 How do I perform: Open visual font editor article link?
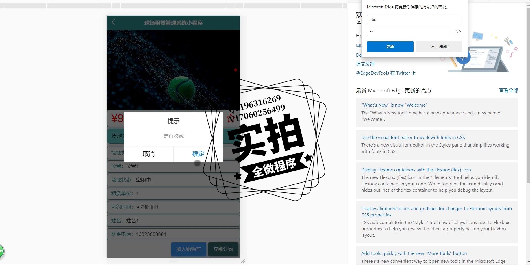(x=413, y=138)
